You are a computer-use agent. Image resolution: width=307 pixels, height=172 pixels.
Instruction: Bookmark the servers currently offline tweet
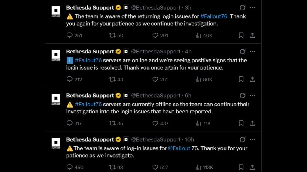pos(241,123)
